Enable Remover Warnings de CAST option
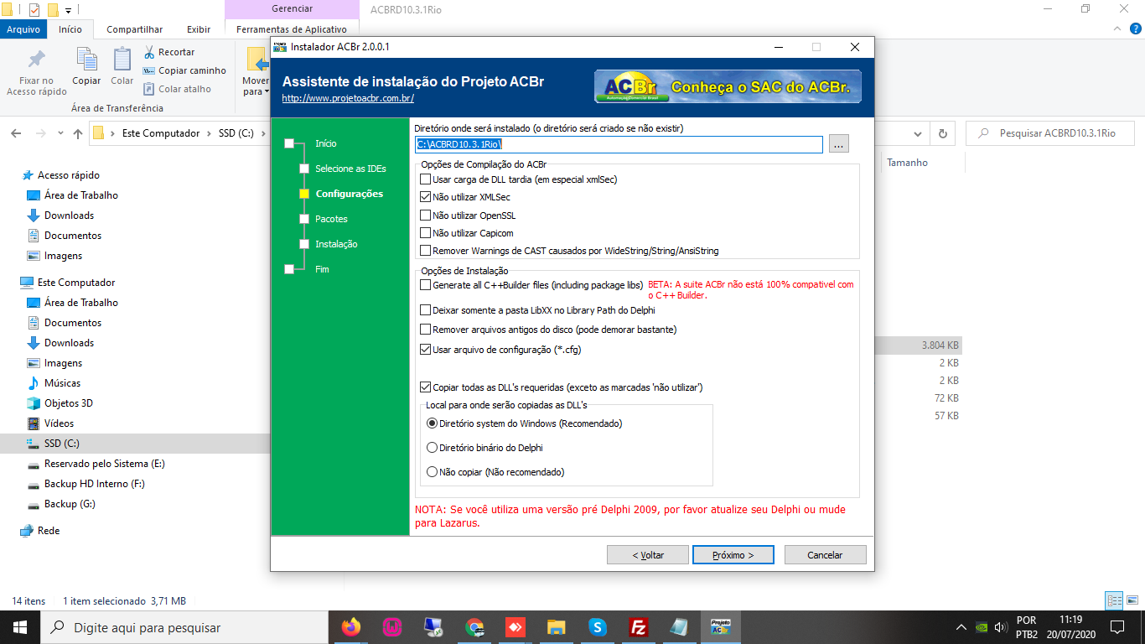 pyautogui.click(x=425, y=251)
